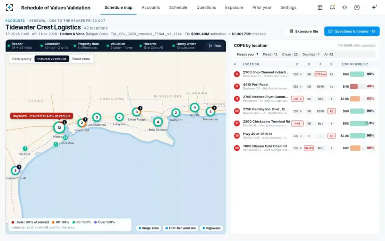Open the Schedule tab
The image size is (385, 241).
(x=178, y=7)
